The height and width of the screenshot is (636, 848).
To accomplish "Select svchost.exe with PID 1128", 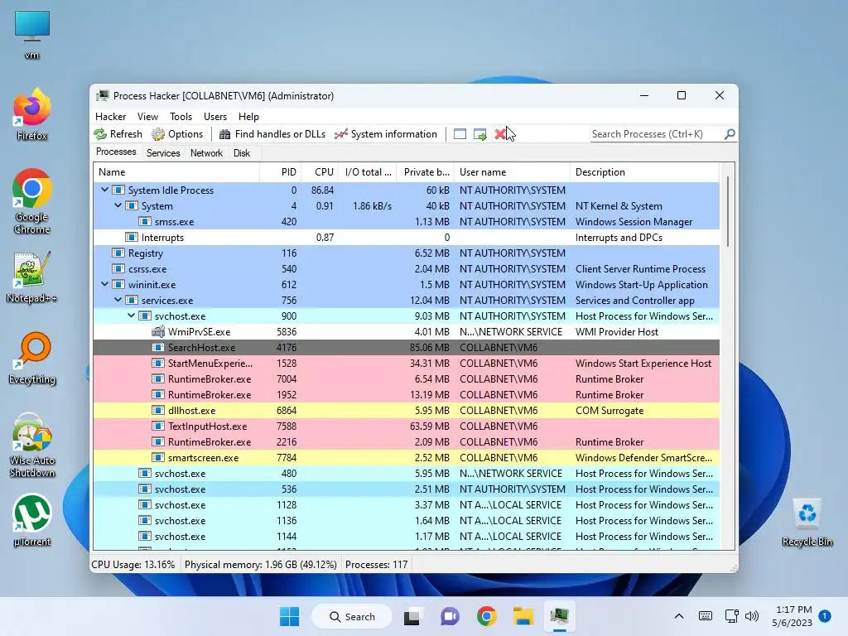I will click(406, 504).
